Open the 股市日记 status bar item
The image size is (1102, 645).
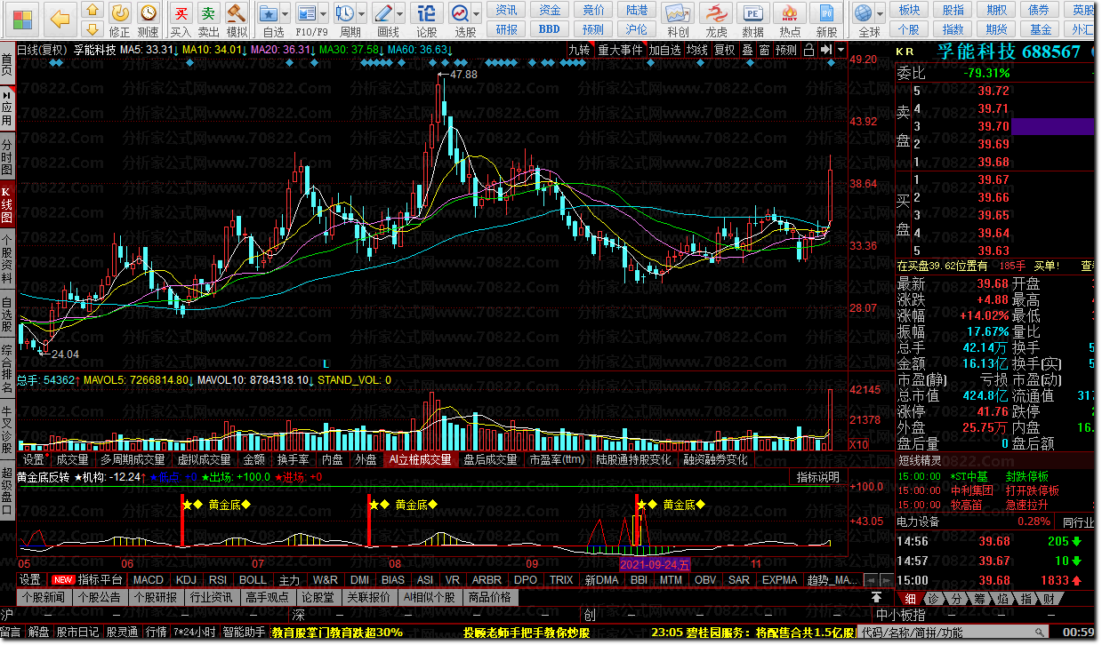(x=78, y=633)
